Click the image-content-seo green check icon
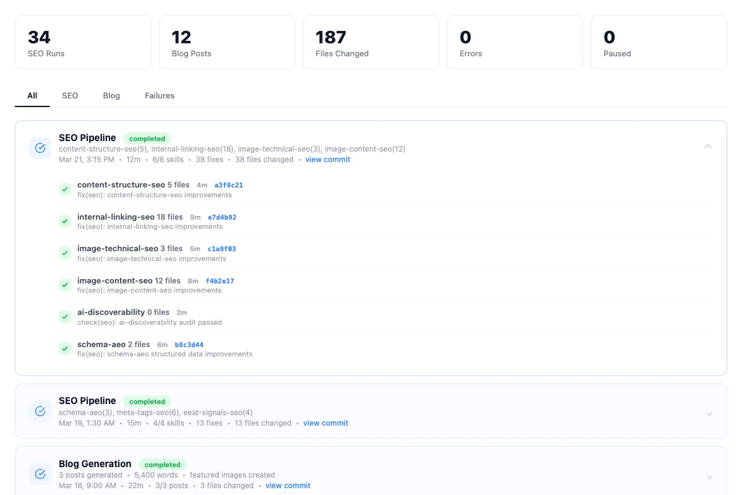The height and width of the screenshot is (495, 742). click(x=65, y=285)
